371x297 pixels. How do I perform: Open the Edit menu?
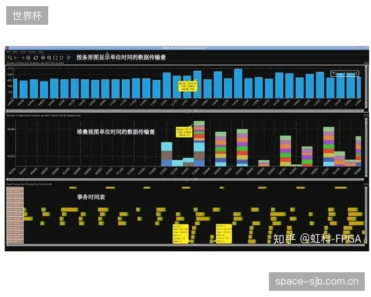15,51
